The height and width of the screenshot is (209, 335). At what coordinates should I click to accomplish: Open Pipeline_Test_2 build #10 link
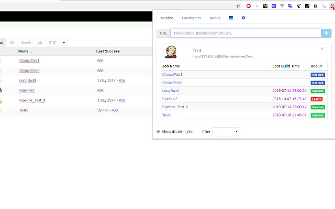[122, 100]
